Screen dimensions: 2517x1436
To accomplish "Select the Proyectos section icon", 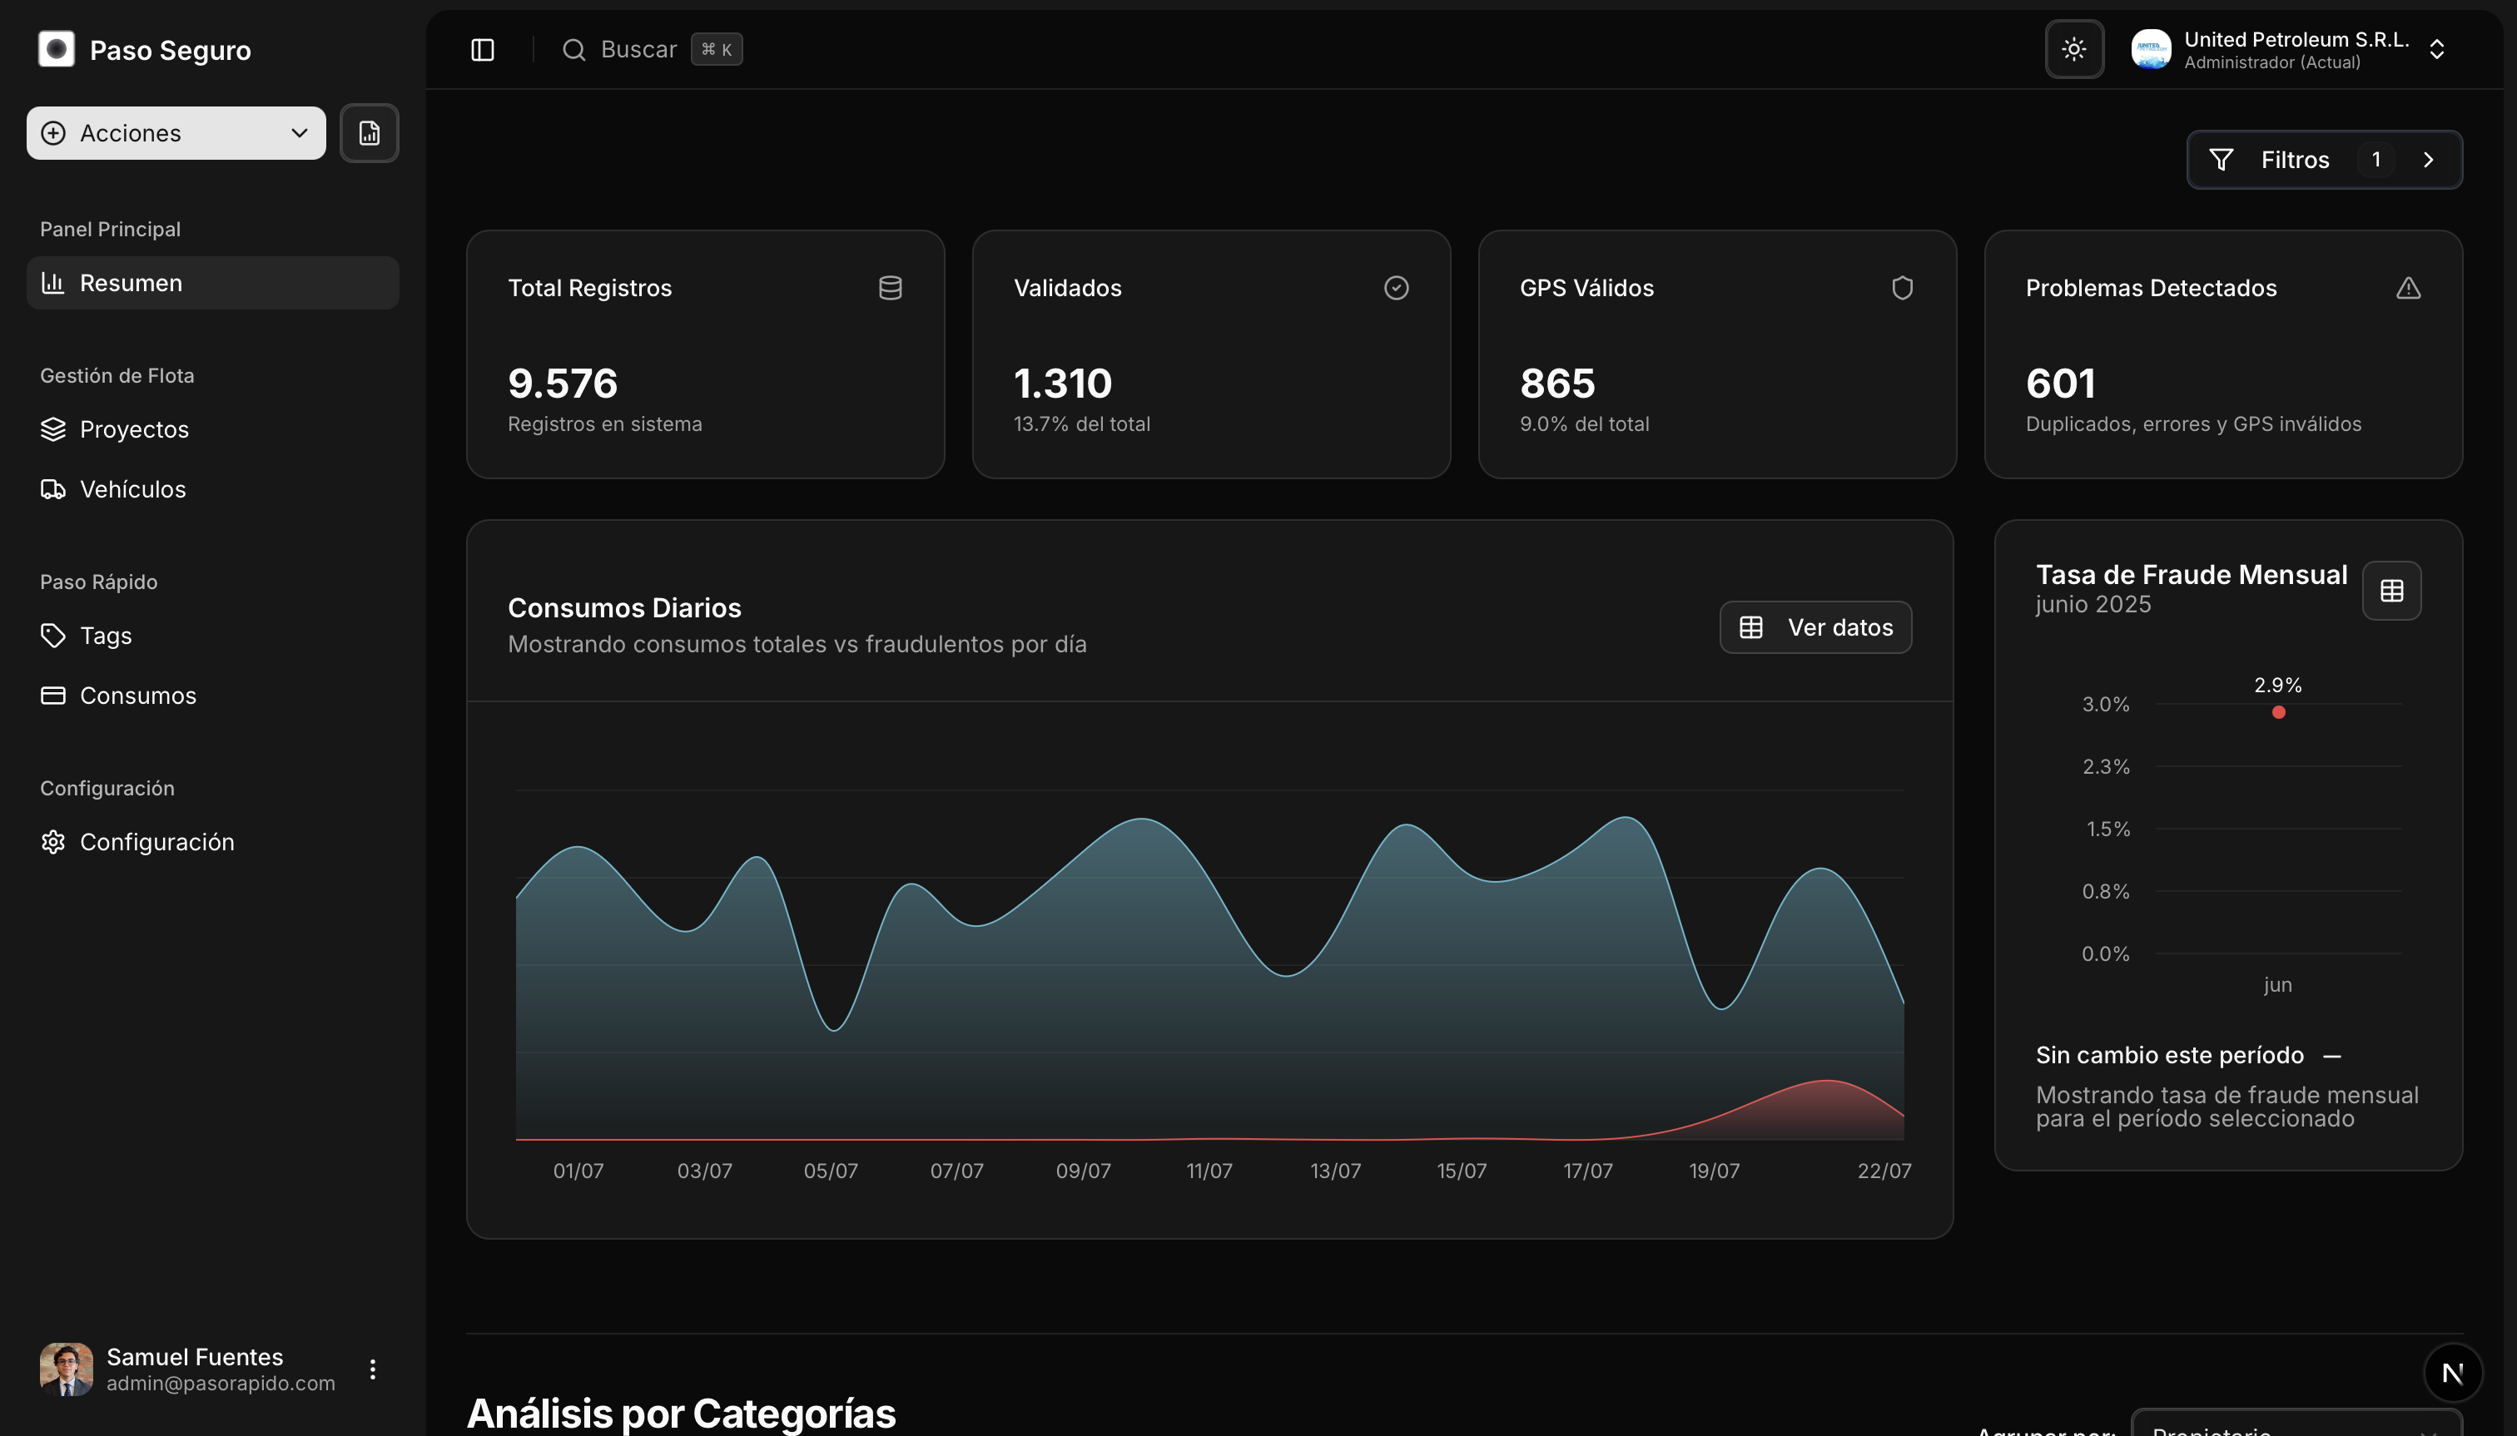I will tap(53, 429).
